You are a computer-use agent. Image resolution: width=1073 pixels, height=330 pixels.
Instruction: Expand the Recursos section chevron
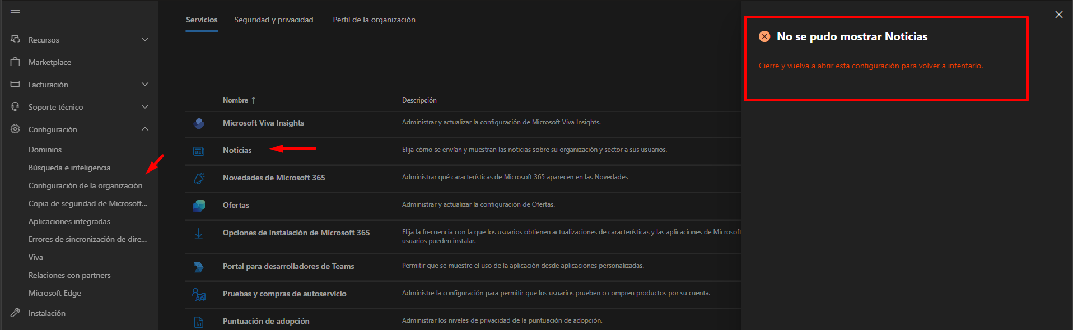click(x=145, y=39)
